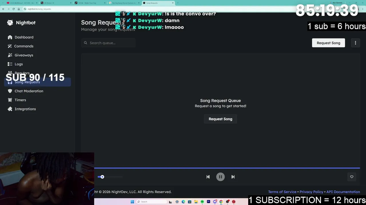The image size is (366, 205).
Task: Open Adobe Premiere Pro from the taskbar
Action: 208,202
